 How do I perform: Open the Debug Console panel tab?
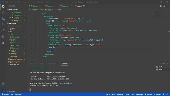pyautogui.click(x=53, y=63)
